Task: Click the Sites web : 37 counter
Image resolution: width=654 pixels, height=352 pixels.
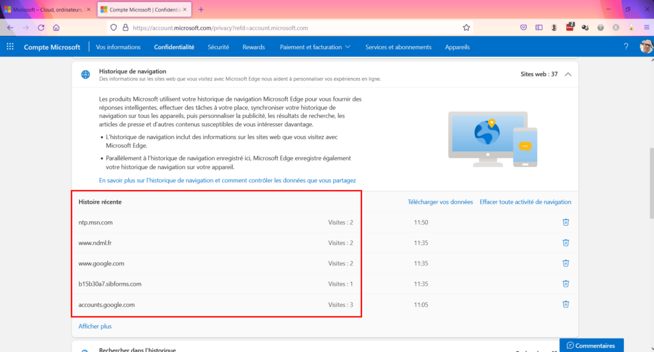Action: tap(539, 74)
